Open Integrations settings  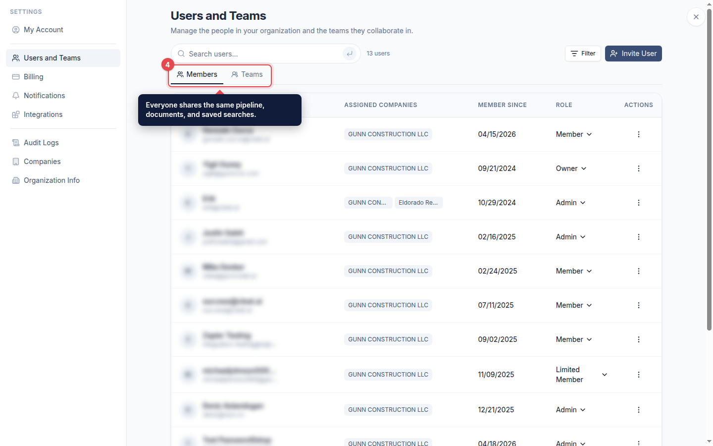pyautogui.click(x=63, y=114)
